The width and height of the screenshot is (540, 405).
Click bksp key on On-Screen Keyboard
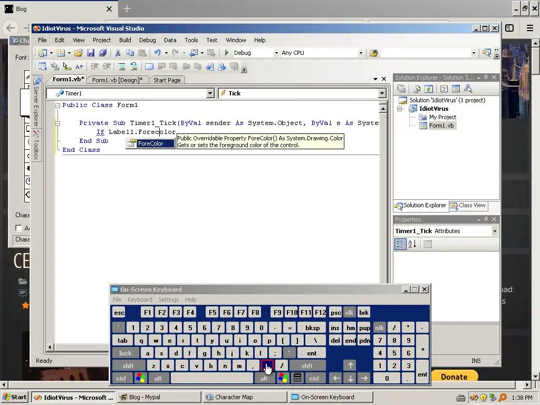[x=312, y=327]
